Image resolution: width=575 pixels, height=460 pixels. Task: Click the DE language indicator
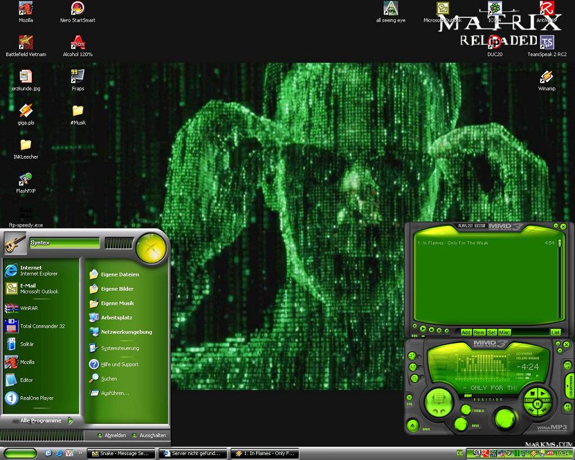coord(460,453)
